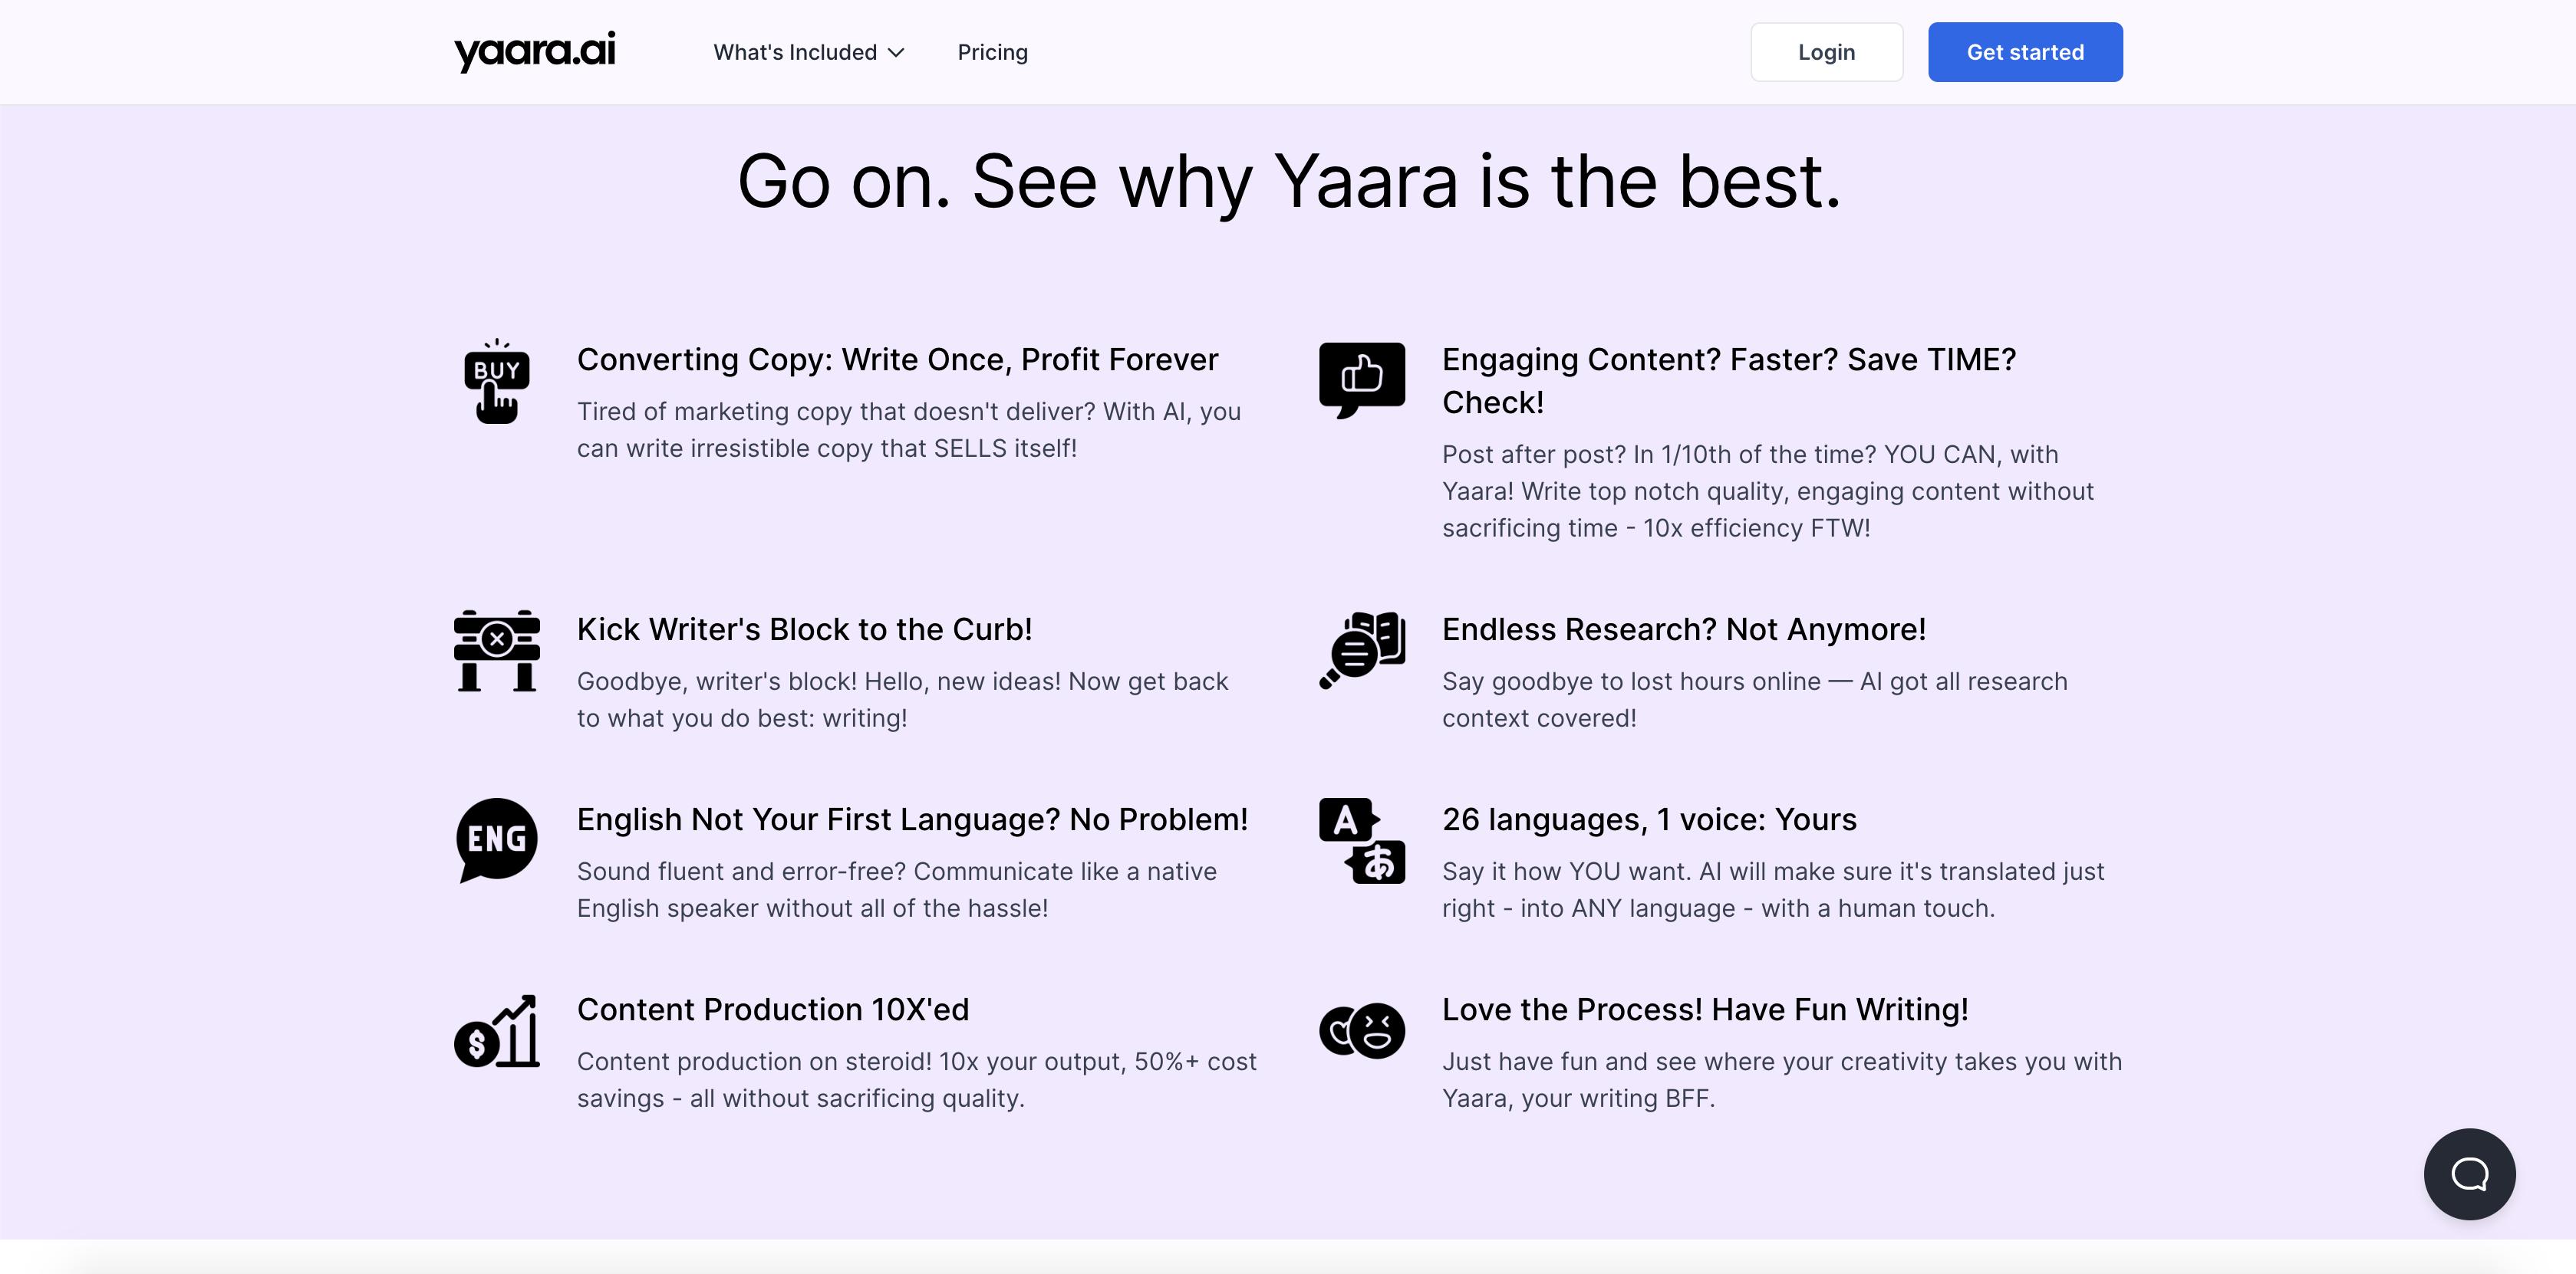Click the BUY hand-pointer icon
Screen dimensions: 2576x1274
496,382
